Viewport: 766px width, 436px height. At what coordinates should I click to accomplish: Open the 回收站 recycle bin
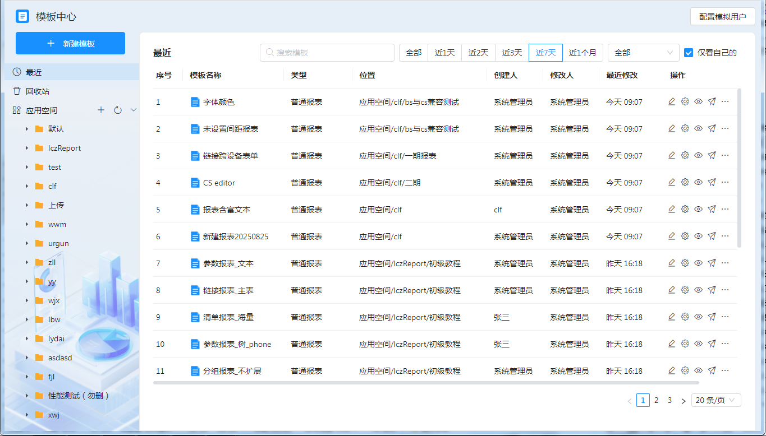[38, 91]
